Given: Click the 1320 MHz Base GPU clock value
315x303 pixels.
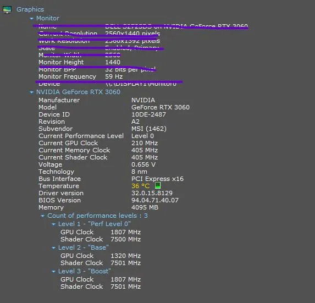Looking at the screenshot, I should point(126,256).
